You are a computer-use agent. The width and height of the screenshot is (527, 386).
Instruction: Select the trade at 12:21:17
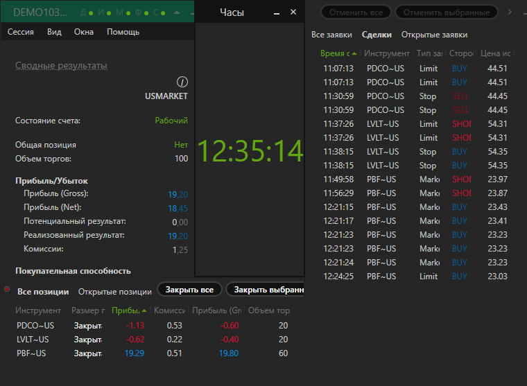(x=415, y=220)
